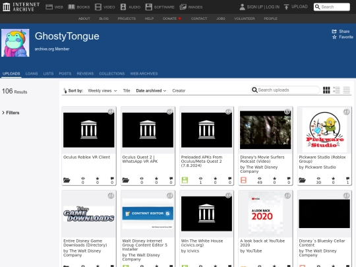Open the Internet Archive home logo
The image size is (356, 267).
[x=21, y=7]
